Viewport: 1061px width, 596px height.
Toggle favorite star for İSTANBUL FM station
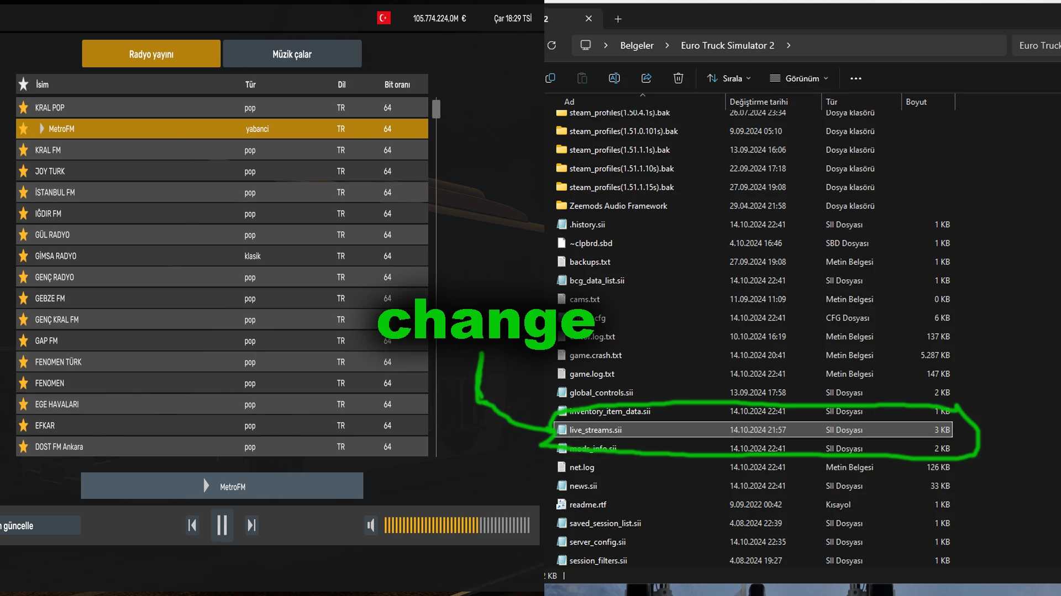[23, 193]
